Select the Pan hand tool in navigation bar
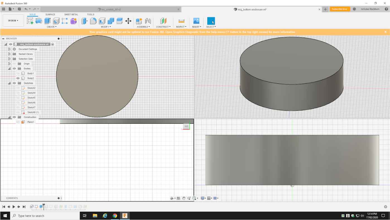 (x=184, y=198)
